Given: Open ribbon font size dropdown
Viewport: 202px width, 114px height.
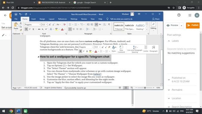Looking at the screenshot, I should (x=47, y=25).
